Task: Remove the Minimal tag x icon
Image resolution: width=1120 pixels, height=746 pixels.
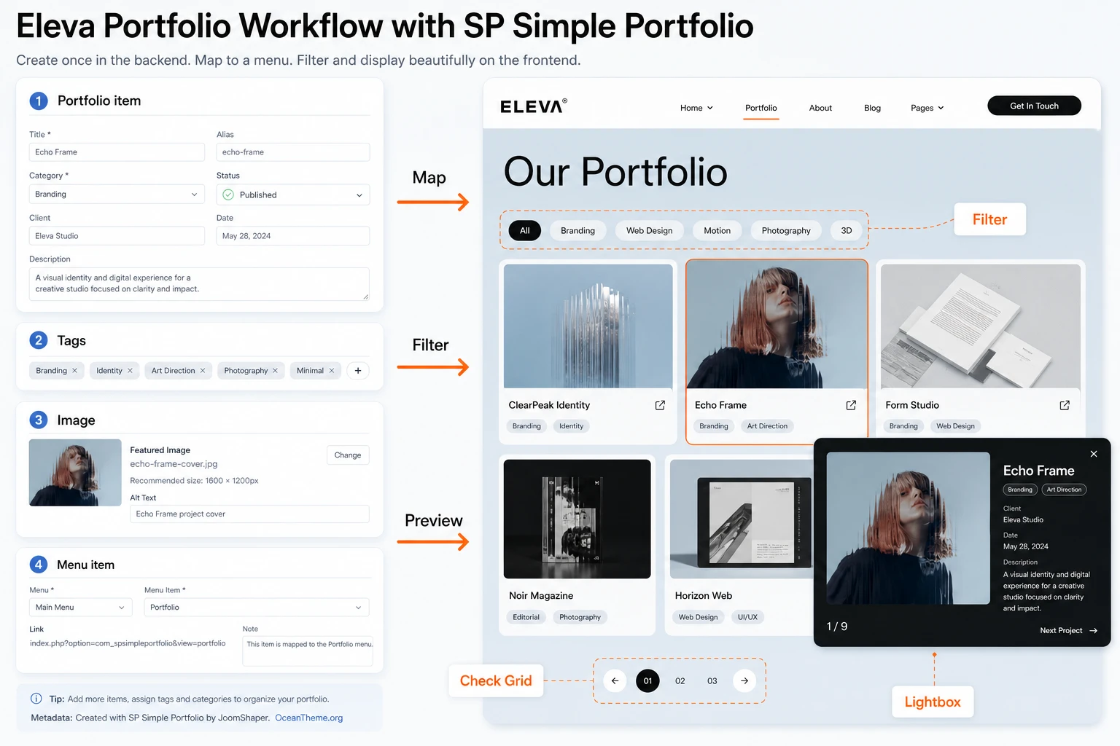Action: [332, 371]
